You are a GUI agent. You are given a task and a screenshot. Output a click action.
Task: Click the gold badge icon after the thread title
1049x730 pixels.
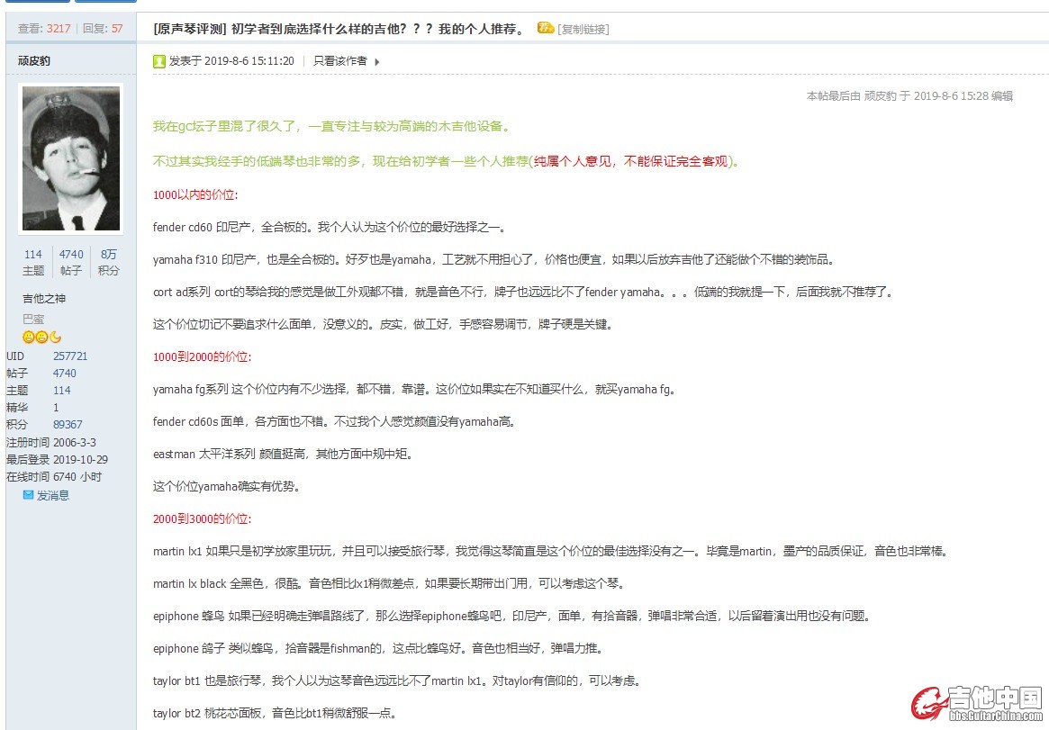coord(546,28)
